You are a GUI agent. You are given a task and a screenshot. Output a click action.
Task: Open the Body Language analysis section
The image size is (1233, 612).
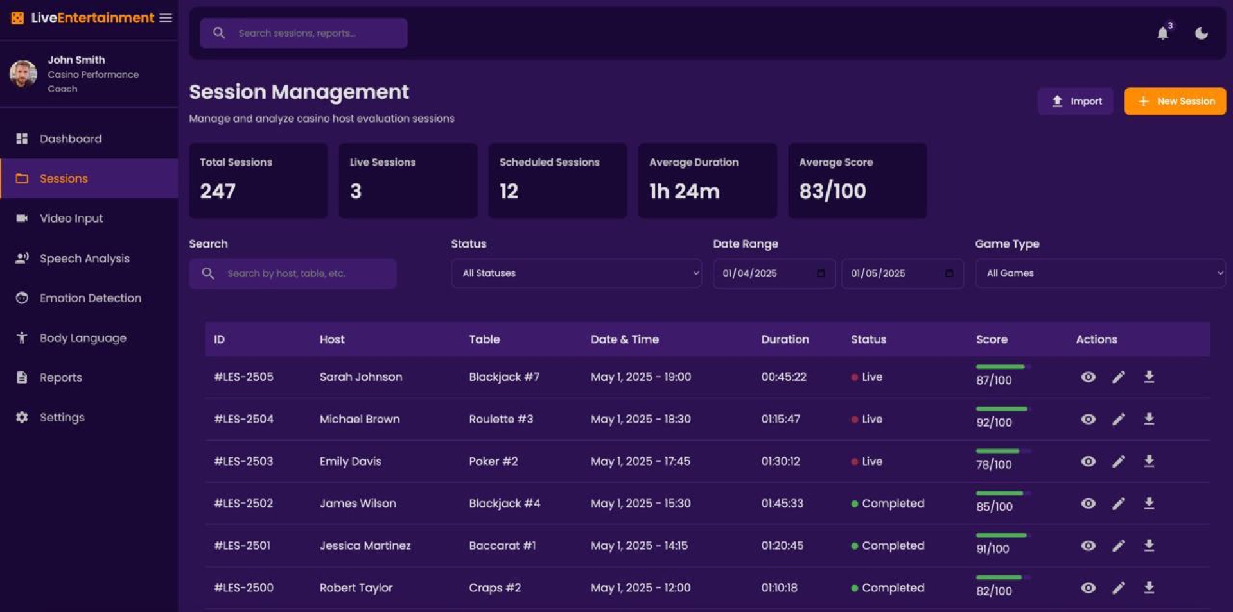[x=83, y=337]
